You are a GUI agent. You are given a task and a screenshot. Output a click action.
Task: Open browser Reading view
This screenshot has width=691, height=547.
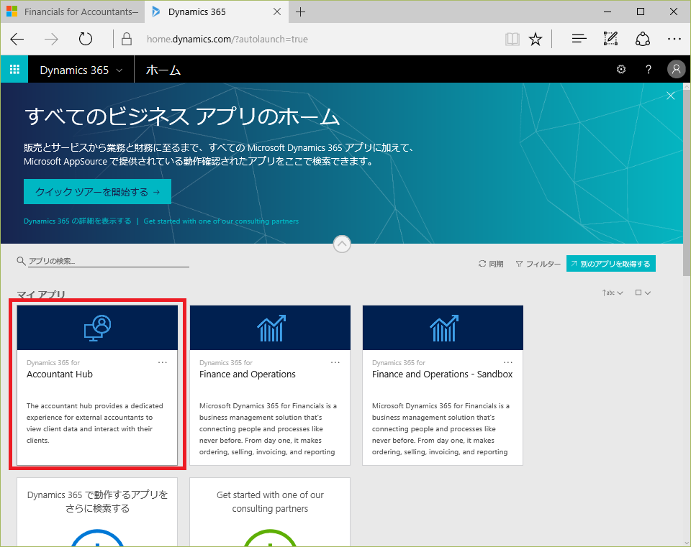pyautogui.click(x=512, y=39)
